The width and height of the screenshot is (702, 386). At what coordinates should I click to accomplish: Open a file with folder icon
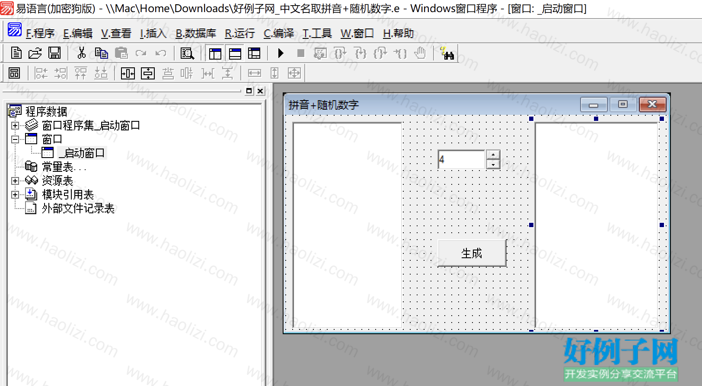point(35,53)
